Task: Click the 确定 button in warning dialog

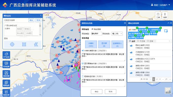Action: coord(97,91)
